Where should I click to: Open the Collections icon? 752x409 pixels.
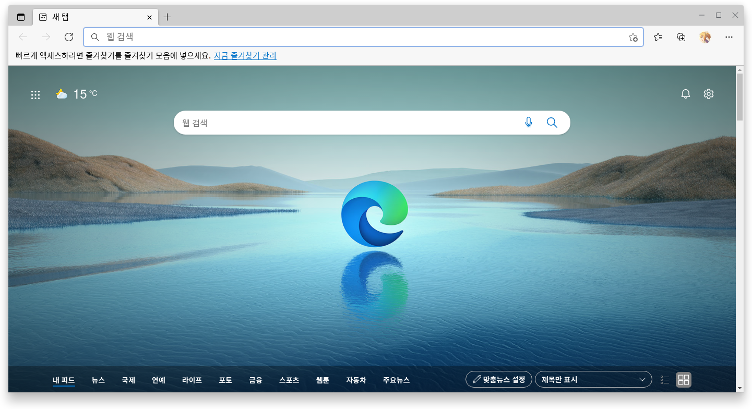click(681, 37)
